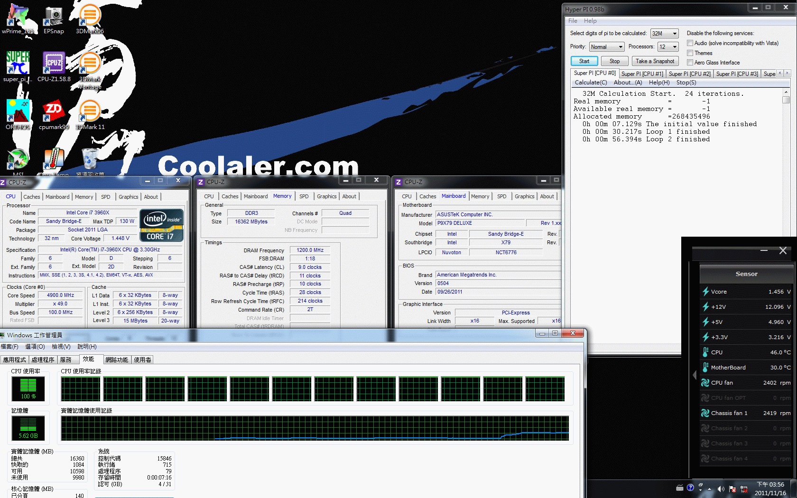The image size is (797, 498).
Task: Open About tab in left CPU-Z window
Action: tap(151, 197)
